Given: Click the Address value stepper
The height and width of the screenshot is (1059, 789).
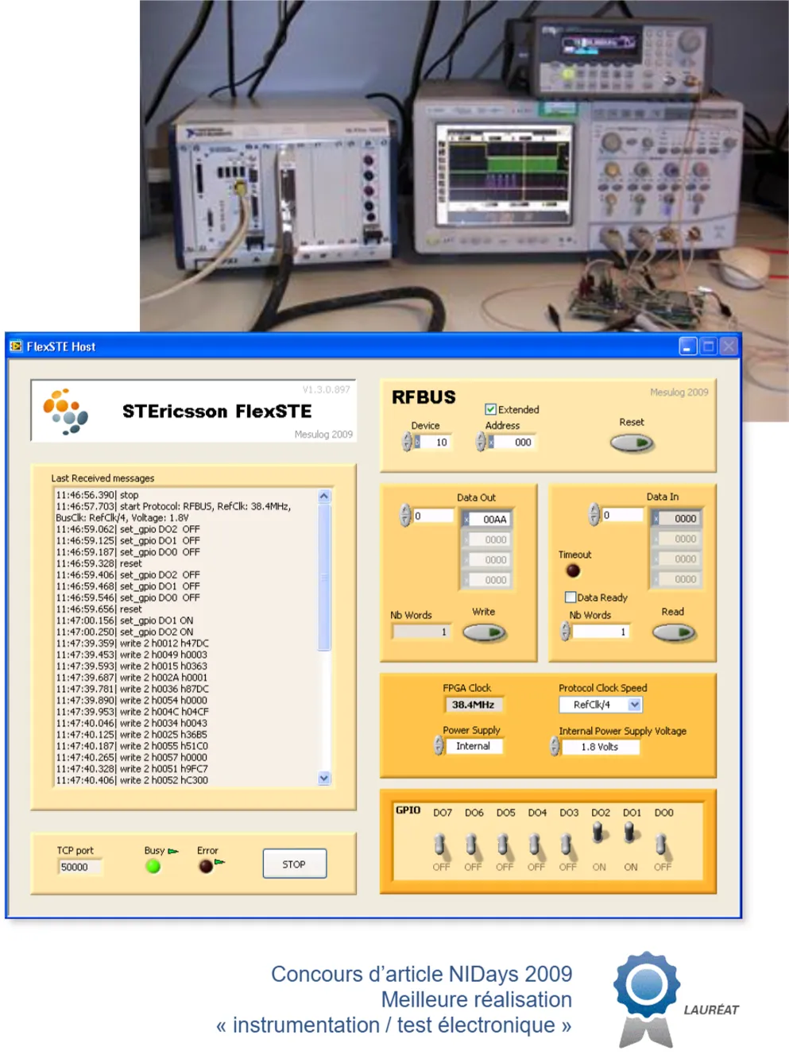Looking at the screenshot, I should (x=480, y=442).
